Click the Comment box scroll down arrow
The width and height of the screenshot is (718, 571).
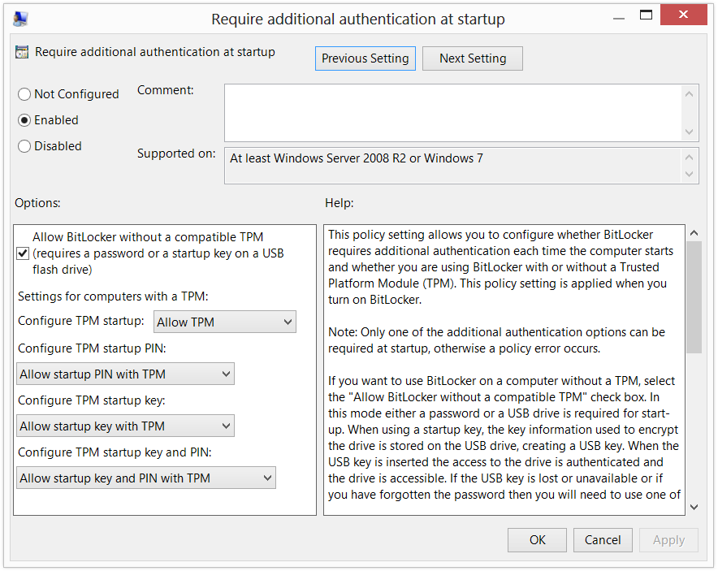pyautogui.click(x=689, y=132)
